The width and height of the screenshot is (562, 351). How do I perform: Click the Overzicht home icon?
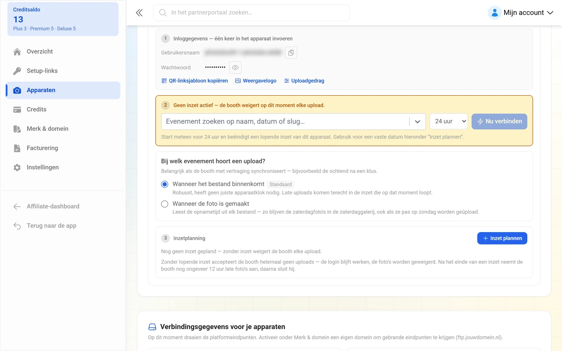point(17,51)
